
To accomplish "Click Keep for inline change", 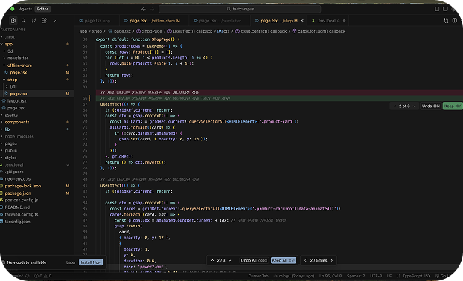I will pyautogui.click(x=453, y=106).
